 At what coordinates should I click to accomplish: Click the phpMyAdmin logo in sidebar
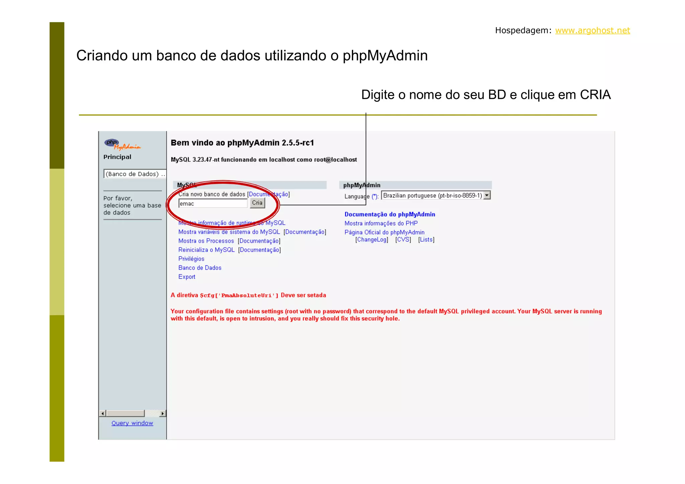pos(122,144)
